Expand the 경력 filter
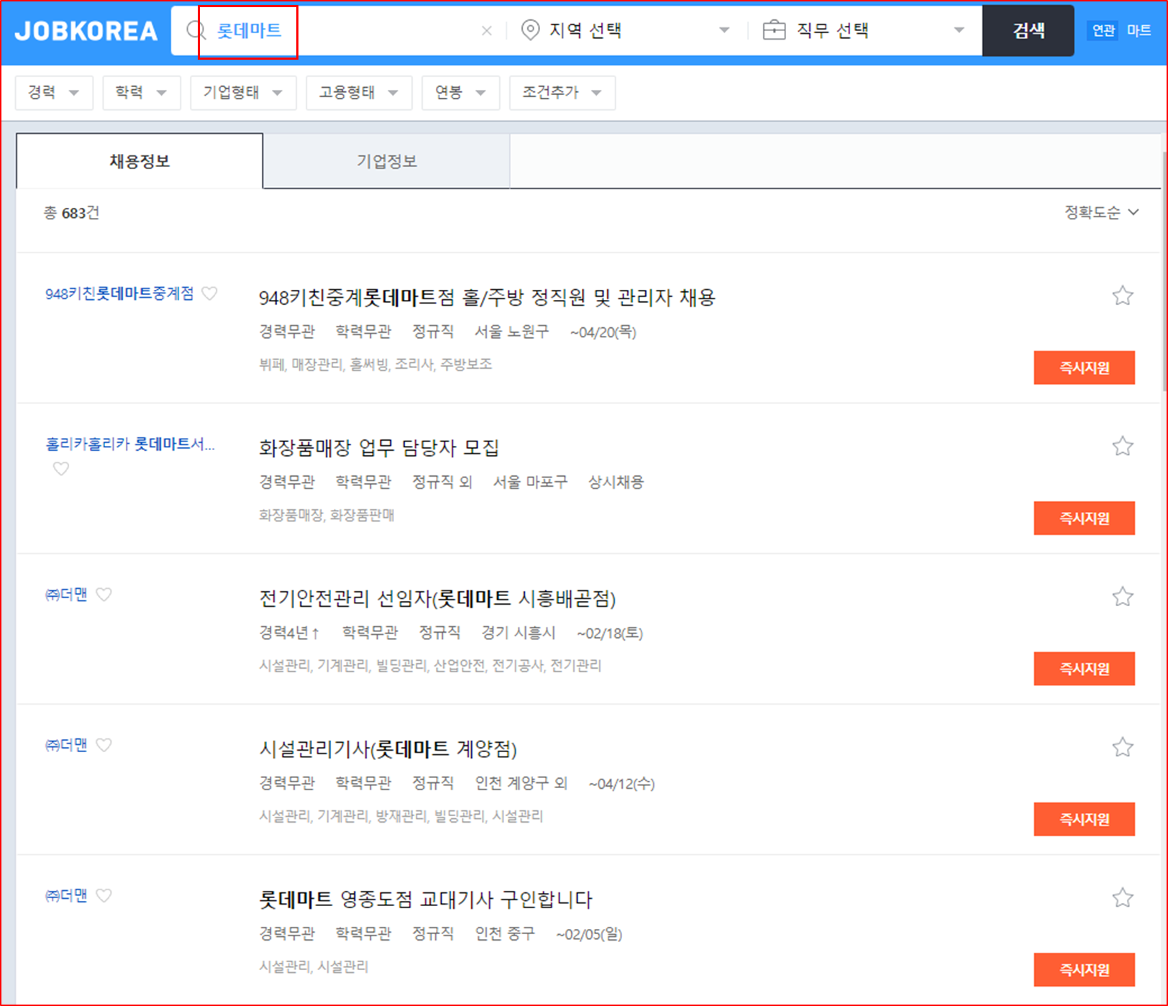The image size is (1168, 1006). [54, 93]
